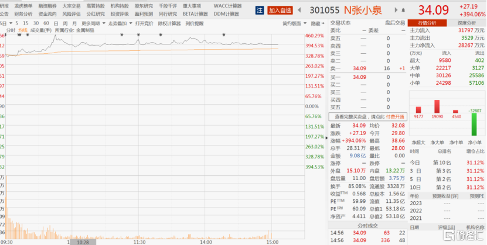The image size is (487, 245).
Task: Click the info marker above the 11:30 peak
Action: click(x=138, y=34)
